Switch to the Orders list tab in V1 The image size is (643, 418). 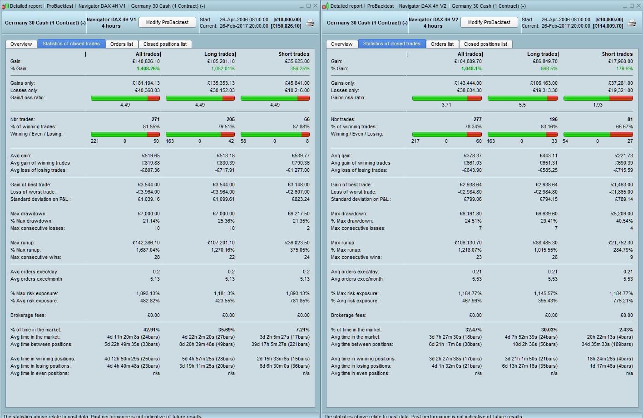[x=122, y=44]
